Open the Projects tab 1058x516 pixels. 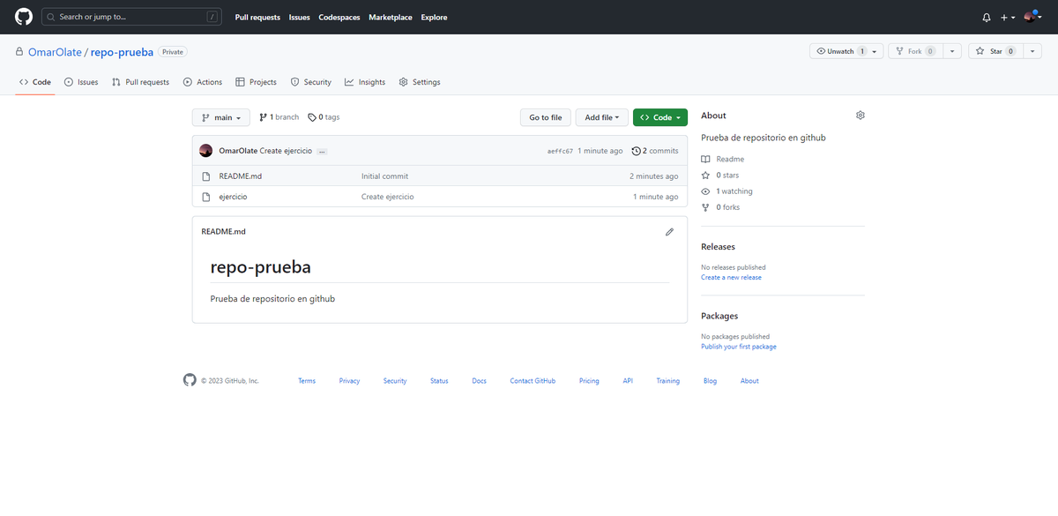257,82
